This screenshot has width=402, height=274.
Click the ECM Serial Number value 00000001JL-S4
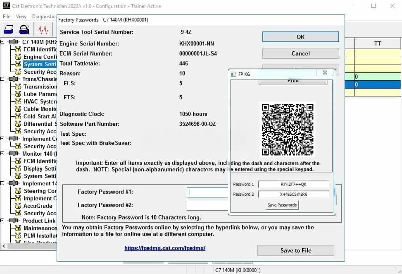tap(198, 53)
